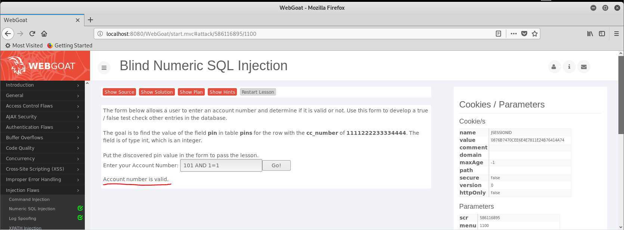Screen dimensions: 624x230
Task: Expand the Access Control Flaws category
Action: coord(43,106)
